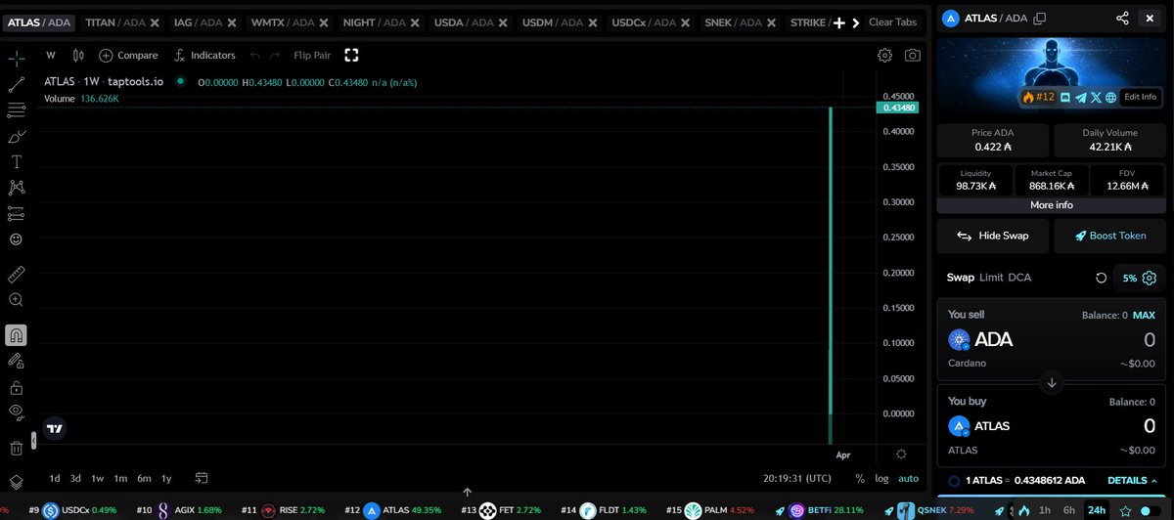Open the chart patterns tool
This screenshot has height=520, width=1174.
point(17,187)
